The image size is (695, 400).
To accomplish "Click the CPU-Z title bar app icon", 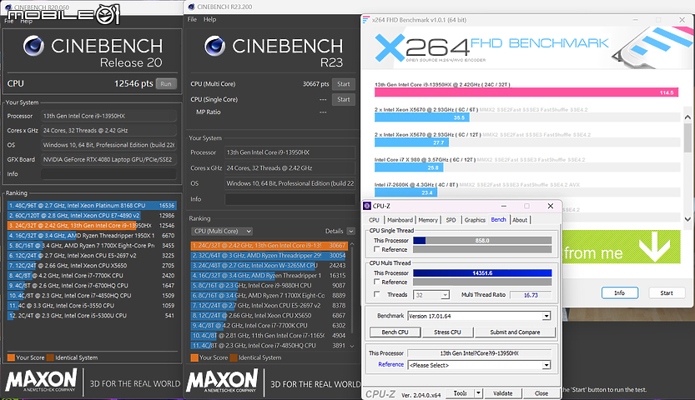I will [x=367, y=206].
